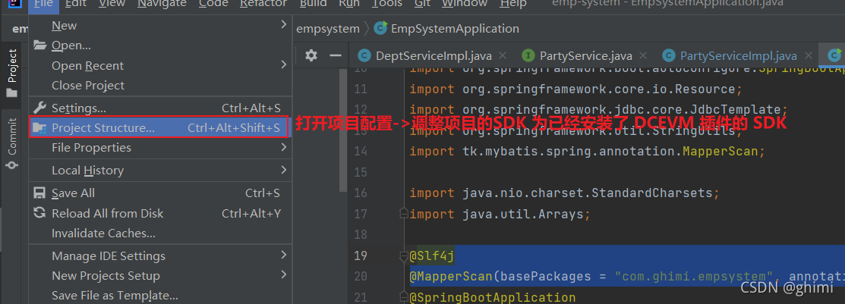Open the Refactor menu
Viewport: 845px width, 304px height.
263,4
